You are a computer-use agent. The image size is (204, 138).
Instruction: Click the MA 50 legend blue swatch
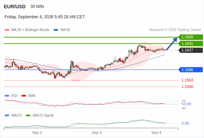56,30
